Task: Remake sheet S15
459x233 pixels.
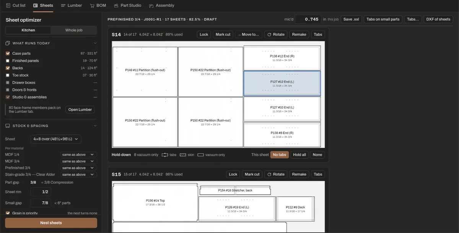Action: 299,174
